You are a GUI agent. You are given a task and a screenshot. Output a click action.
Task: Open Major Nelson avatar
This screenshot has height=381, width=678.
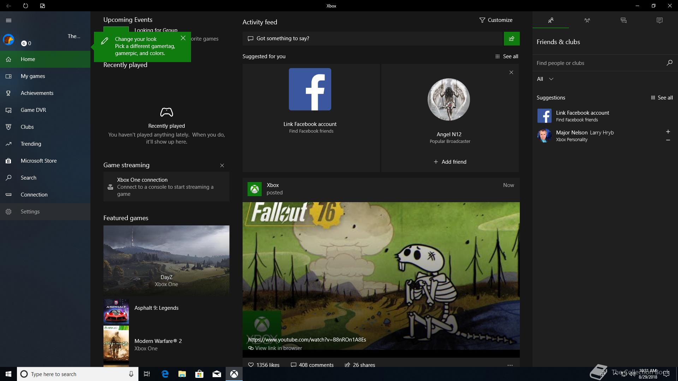click(x=544, y=135)
